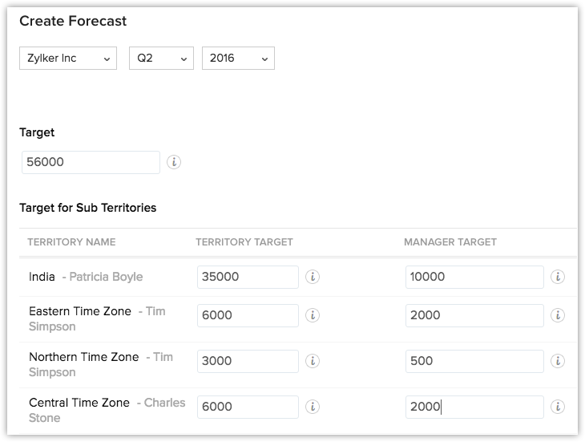Select Eastern Time Zone territory target field

point(248,315)
